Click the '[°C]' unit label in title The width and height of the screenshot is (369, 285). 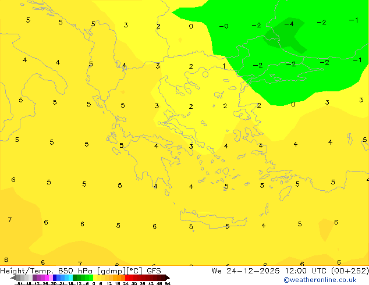coord(134,271)
